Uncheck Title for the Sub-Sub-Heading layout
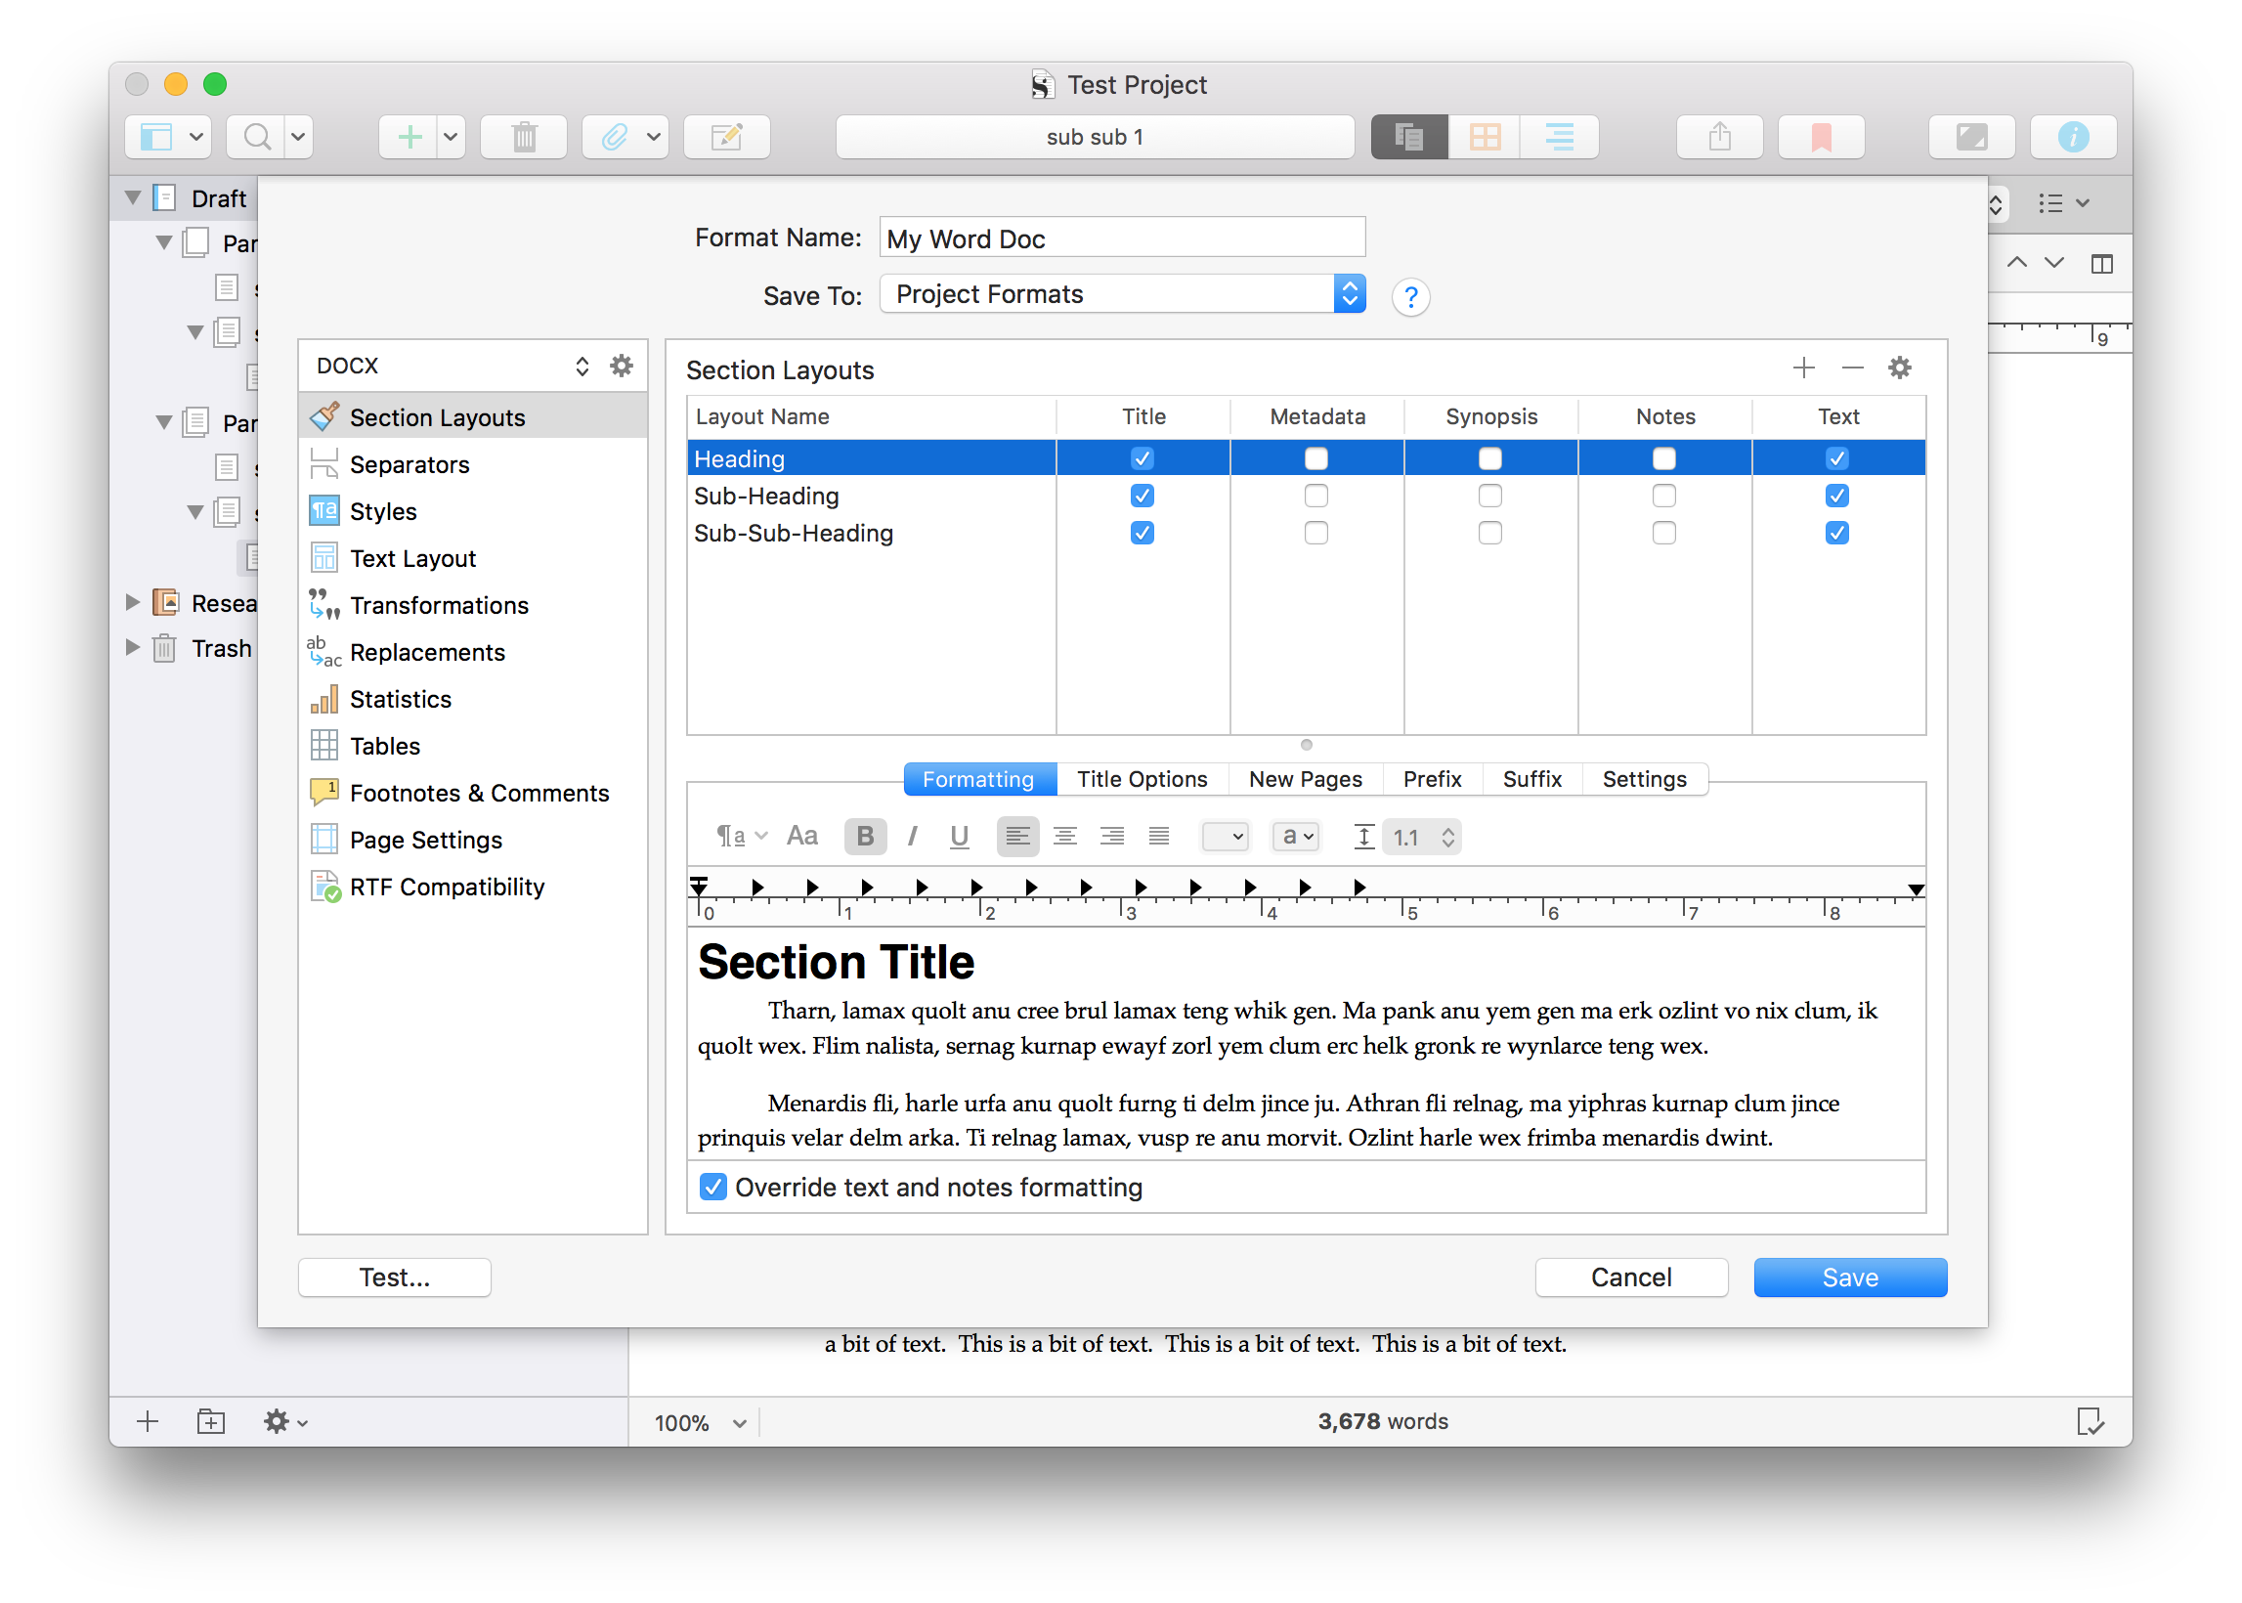The width and height of the screenshot is (2242, 1603). 1142,533
